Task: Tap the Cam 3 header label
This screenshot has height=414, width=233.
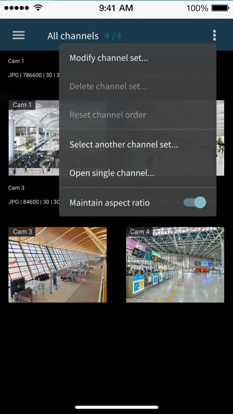Action: click(x=16, y=188)
